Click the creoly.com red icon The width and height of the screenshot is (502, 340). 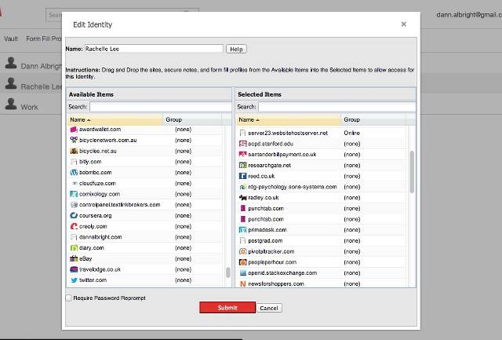click(74, 226)
